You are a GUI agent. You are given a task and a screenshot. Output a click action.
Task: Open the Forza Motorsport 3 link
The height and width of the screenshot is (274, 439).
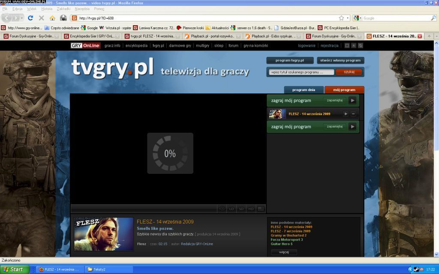pyautogui.click(x=286, y=240)
